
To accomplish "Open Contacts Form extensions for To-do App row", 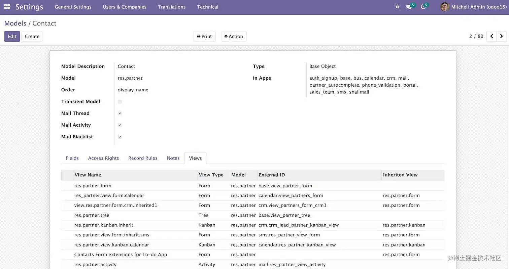I will coord(253,255).
